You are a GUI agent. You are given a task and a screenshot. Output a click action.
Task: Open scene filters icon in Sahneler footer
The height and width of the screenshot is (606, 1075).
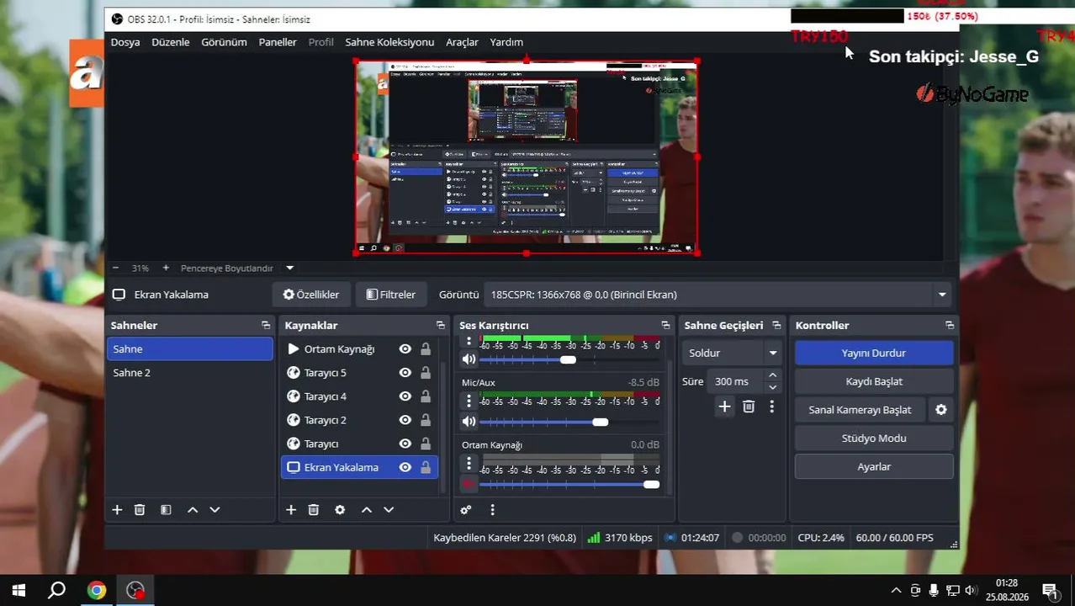tap(166, 510)
